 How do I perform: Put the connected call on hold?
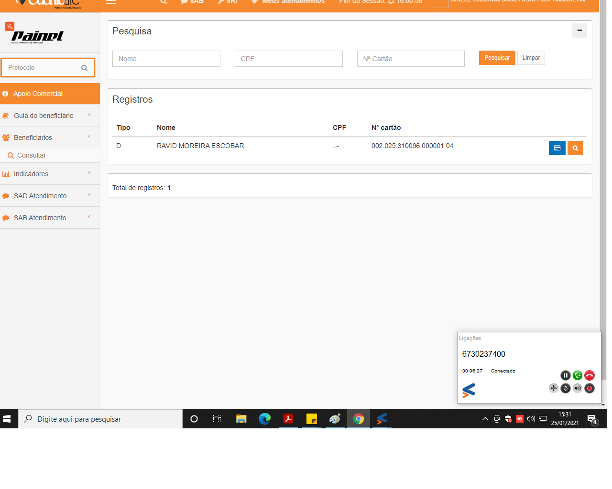click(x=565, y=375)
